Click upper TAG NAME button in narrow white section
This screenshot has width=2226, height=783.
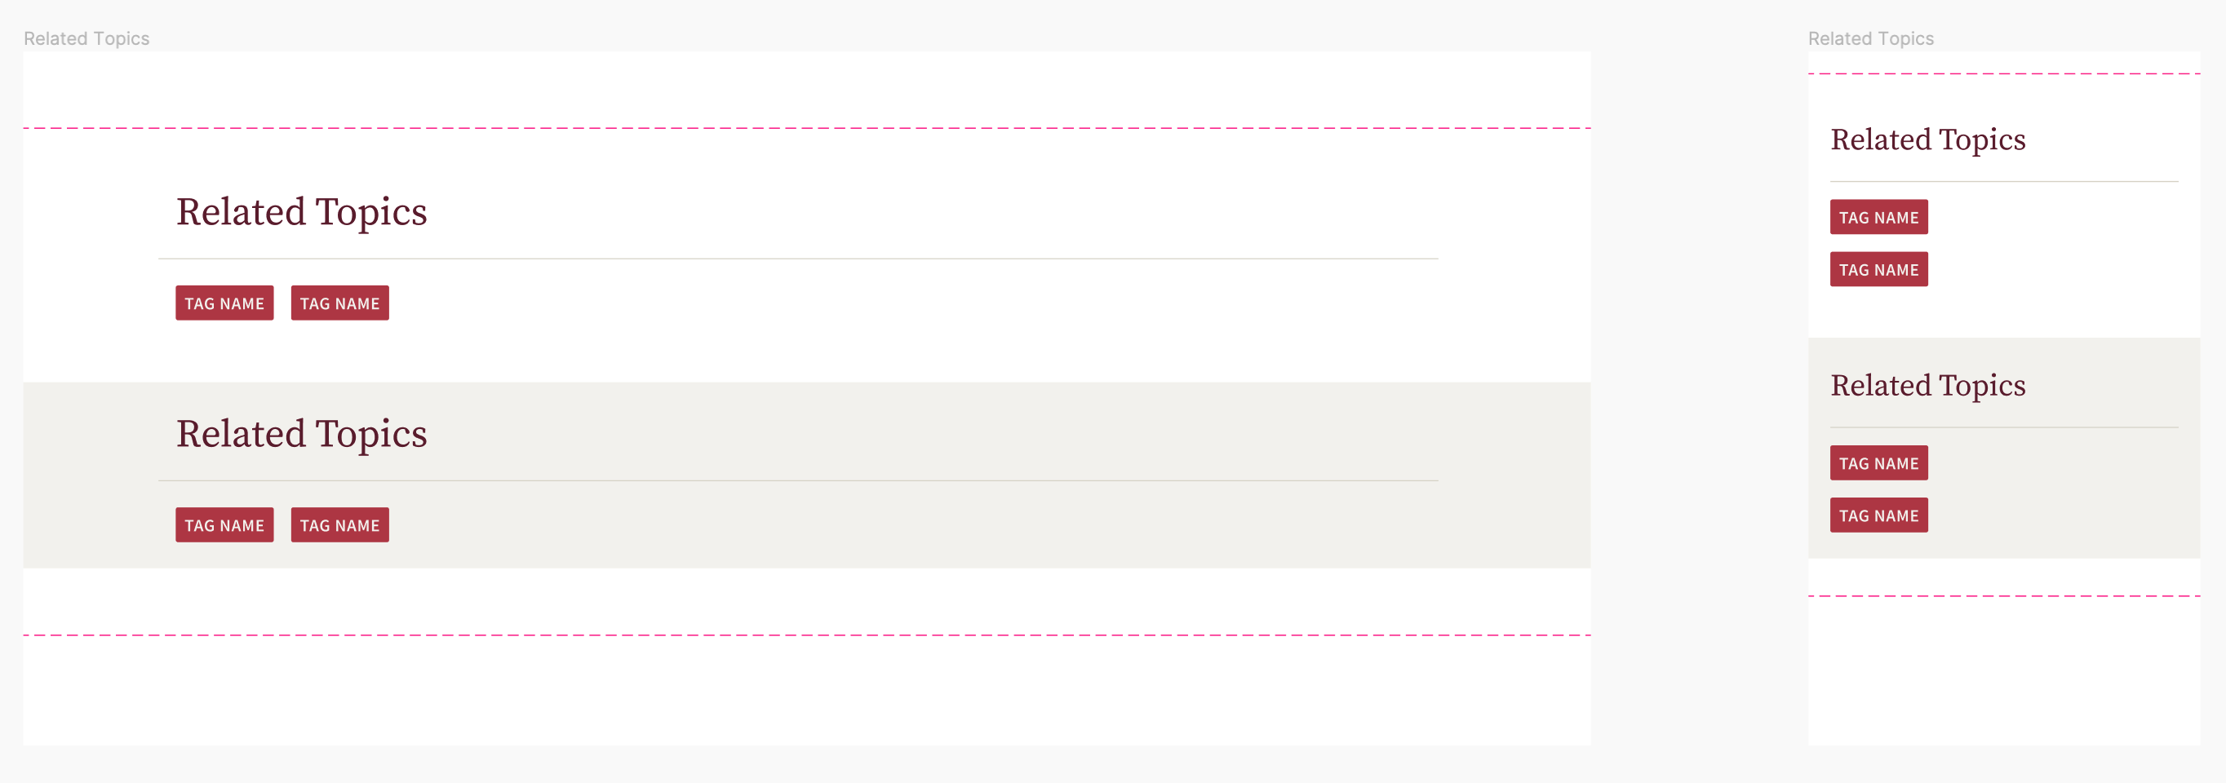click(x=1878, y=218)
